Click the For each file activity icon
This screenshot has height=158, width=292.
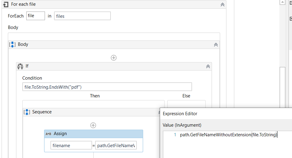point(5,5)
